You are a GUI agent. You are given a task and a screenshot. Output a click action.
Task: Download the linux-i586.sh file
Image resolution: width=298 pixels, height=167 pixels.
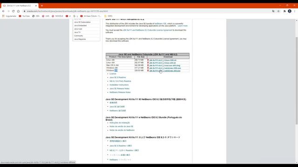163,60
